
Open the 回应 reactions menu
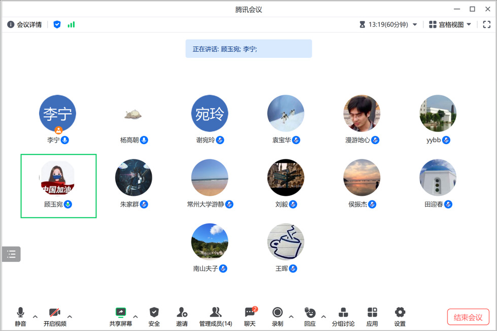pos(310,316)
